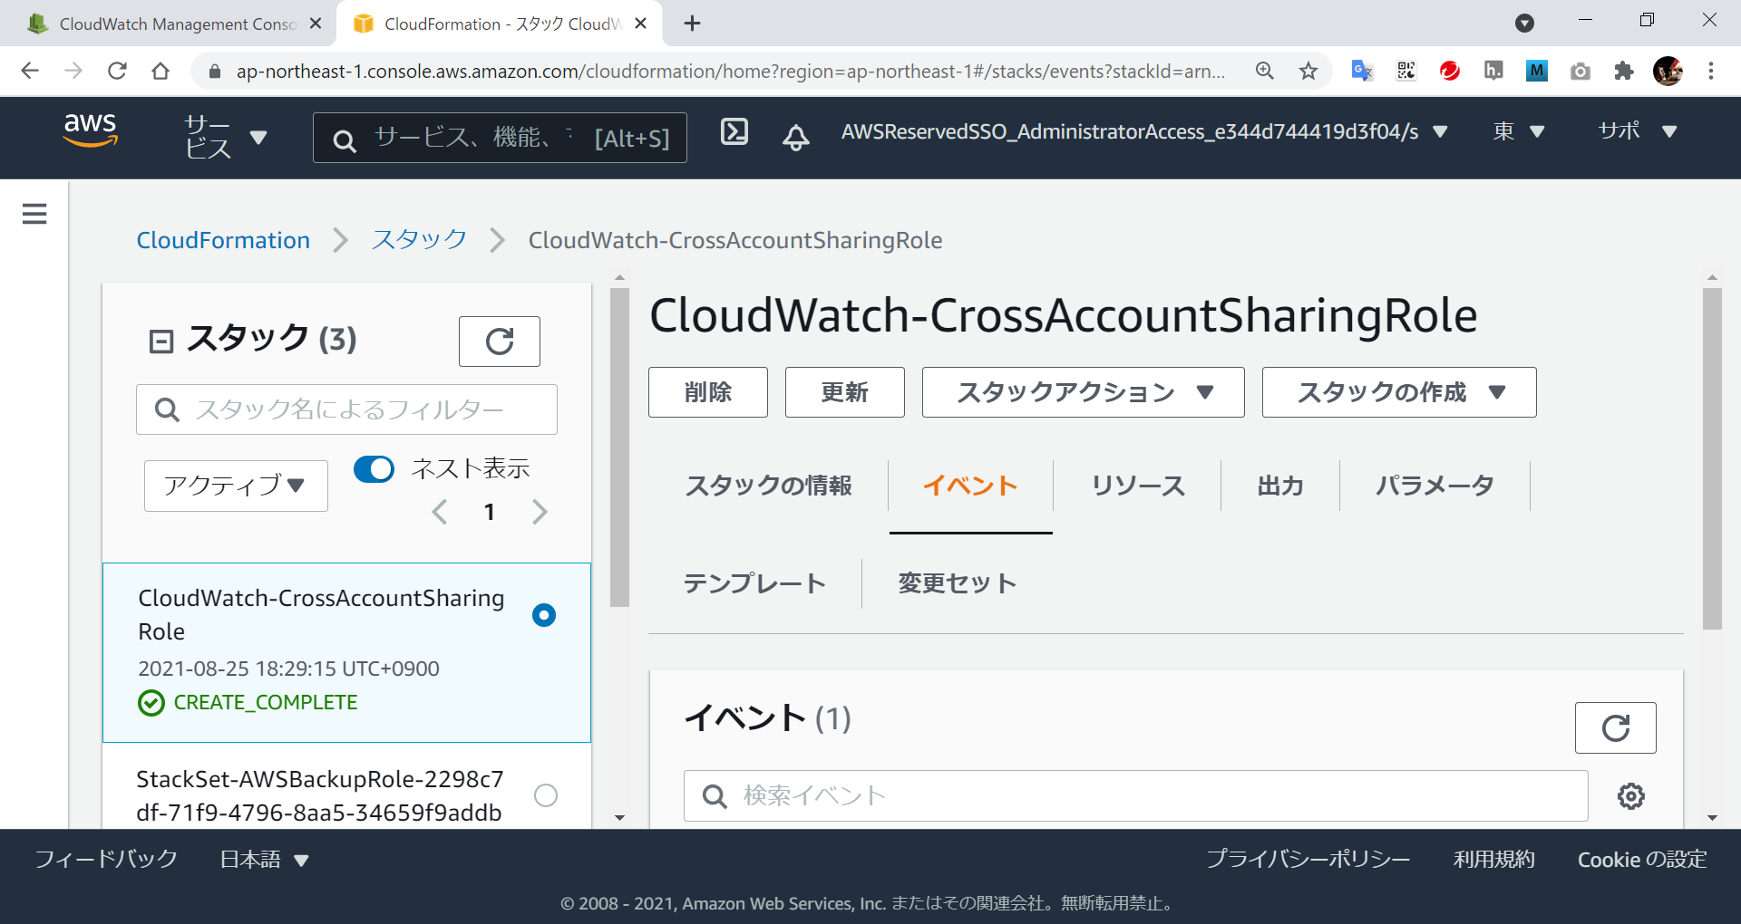Open the notifications bell
This screenshot has height=924, width=1741.
point(795,137)
